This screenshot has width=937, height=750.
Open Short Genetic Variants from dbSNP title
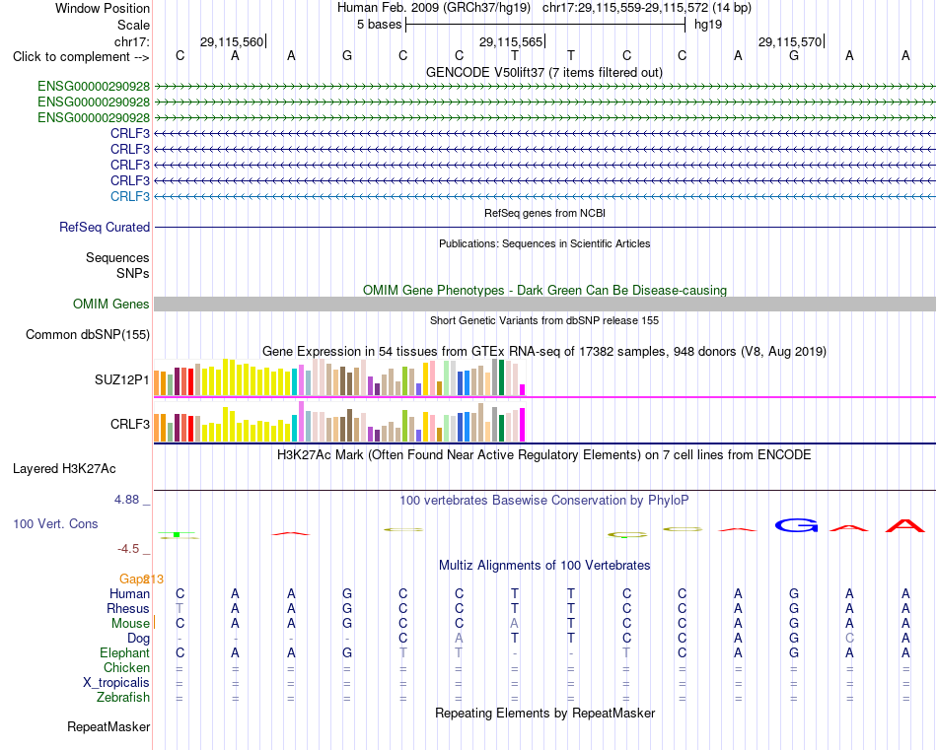(x=544, y=320)
